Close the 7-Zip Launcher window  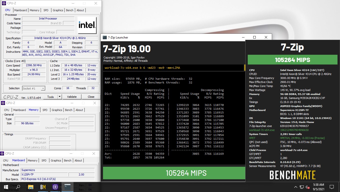tap(266, 37)
